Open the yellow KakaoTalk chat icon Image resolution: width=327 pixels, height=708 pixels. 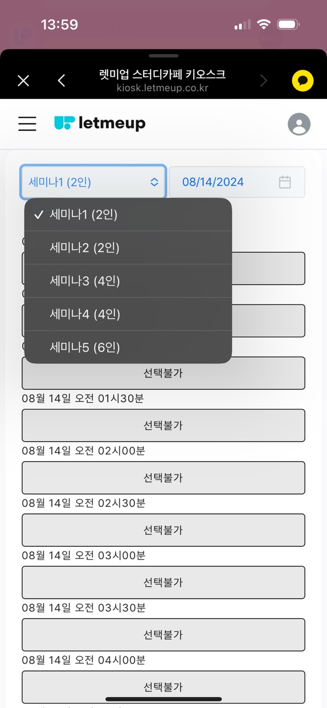pos(302,81)
